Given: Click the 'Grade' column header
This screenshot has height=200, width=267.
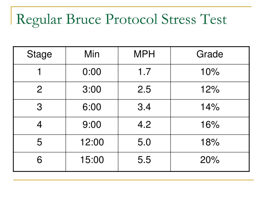Looking at the screenshot, I should 210,54.
